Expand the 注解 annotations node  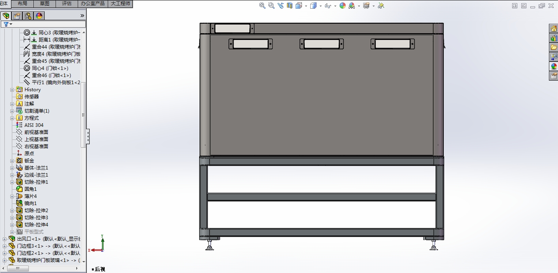click(12, 104)
